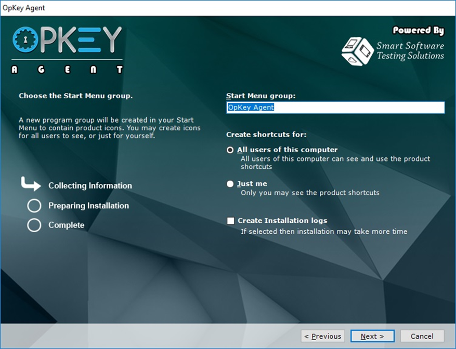
Task: Click the arrow icon beside Collecting Information
Action: 31,184
